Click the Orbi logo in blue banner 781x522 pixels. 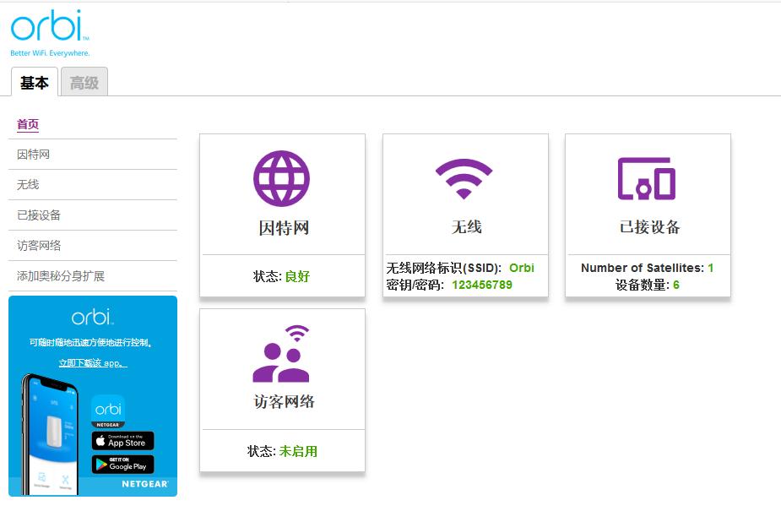pos(93,317)
